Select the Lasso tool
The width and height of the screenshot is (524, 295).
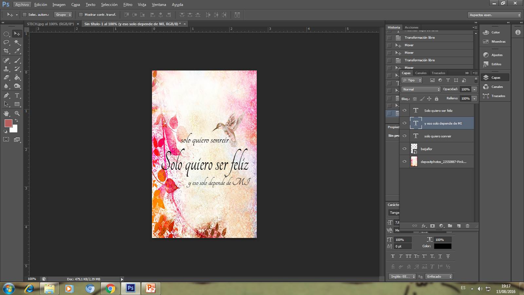point(6,42)
